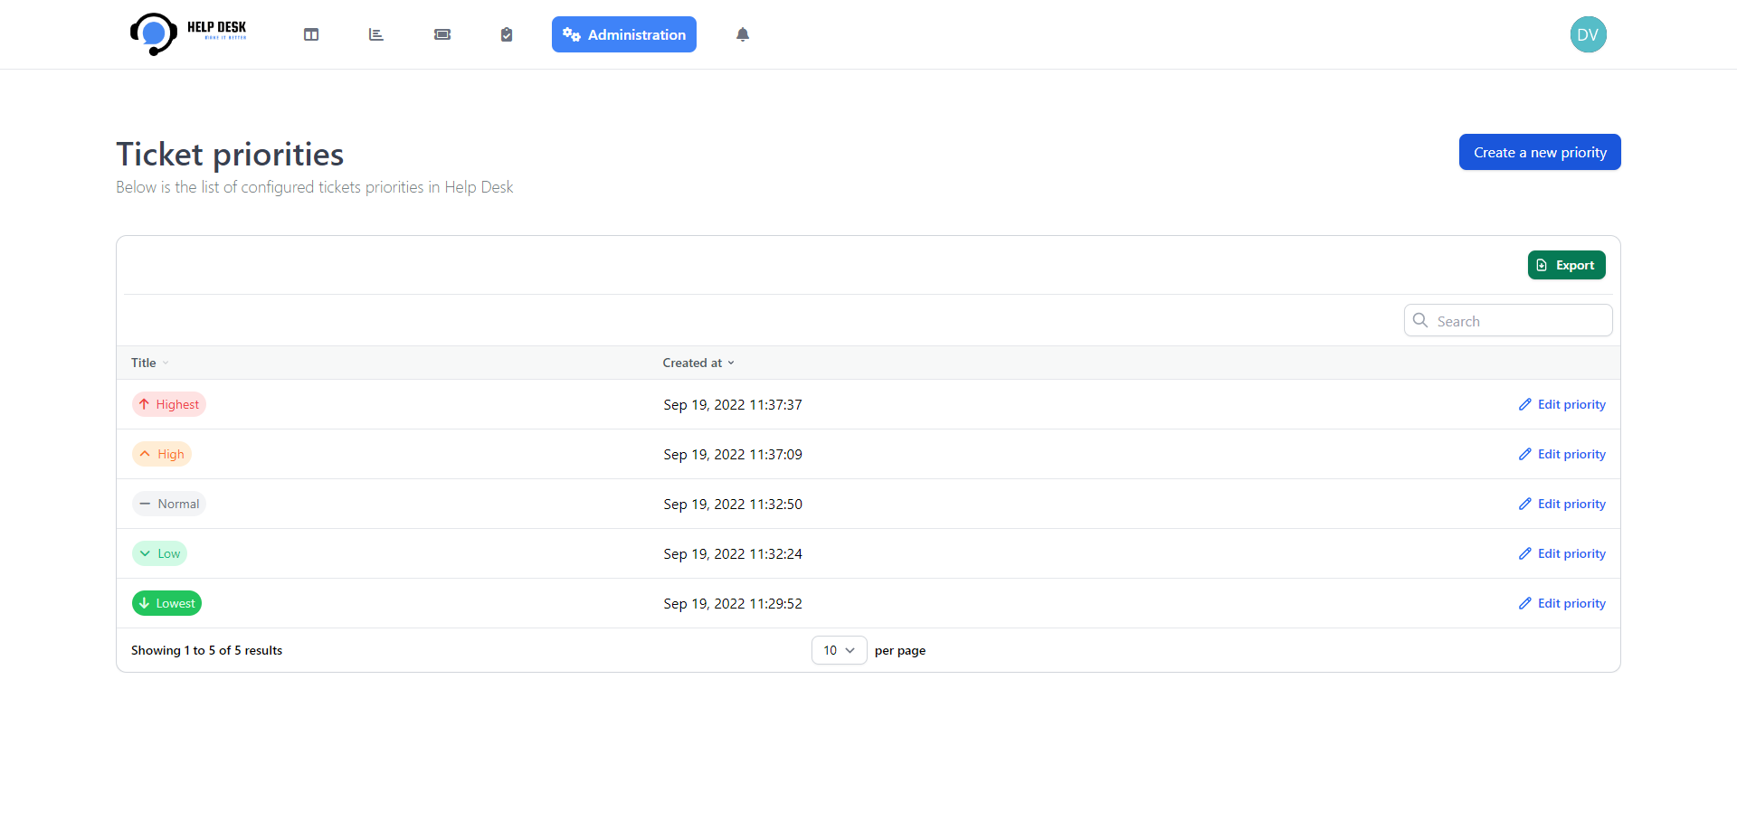
Task: Edit priority for the Highest row
Action: click(1562, 404)
